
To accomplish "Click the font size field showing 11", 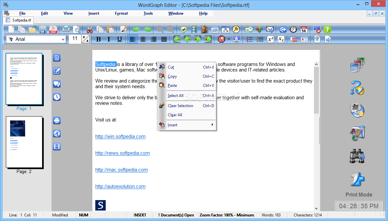I will click(75, 39).
